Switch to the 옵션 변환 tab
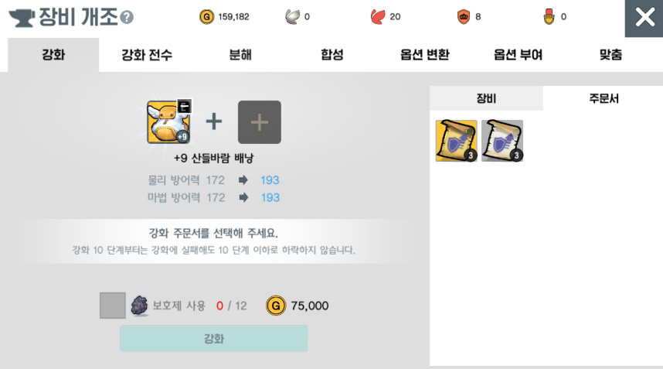 point(424,55)
